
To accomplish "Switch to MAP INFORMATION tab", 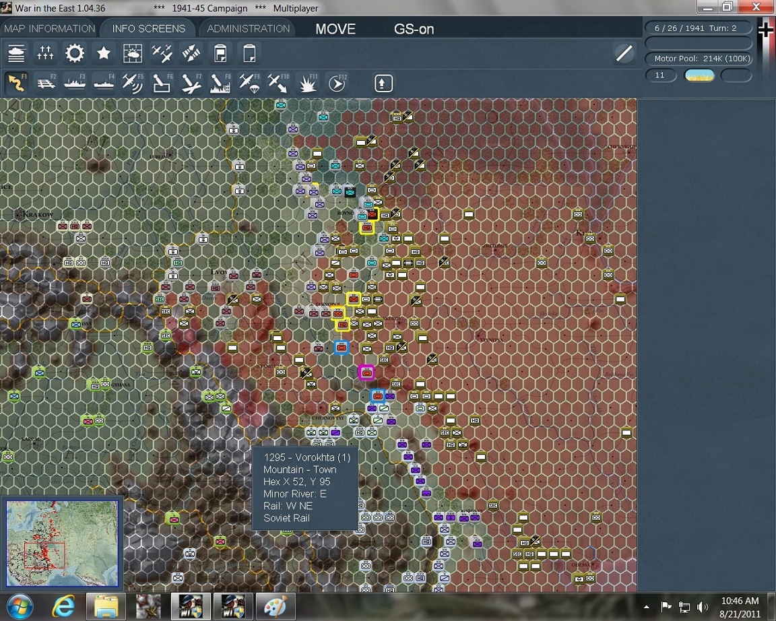I will tap(49, 29).
